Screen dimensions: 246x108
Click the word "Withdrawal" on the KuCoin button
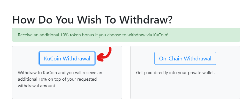tap(76, 59)
